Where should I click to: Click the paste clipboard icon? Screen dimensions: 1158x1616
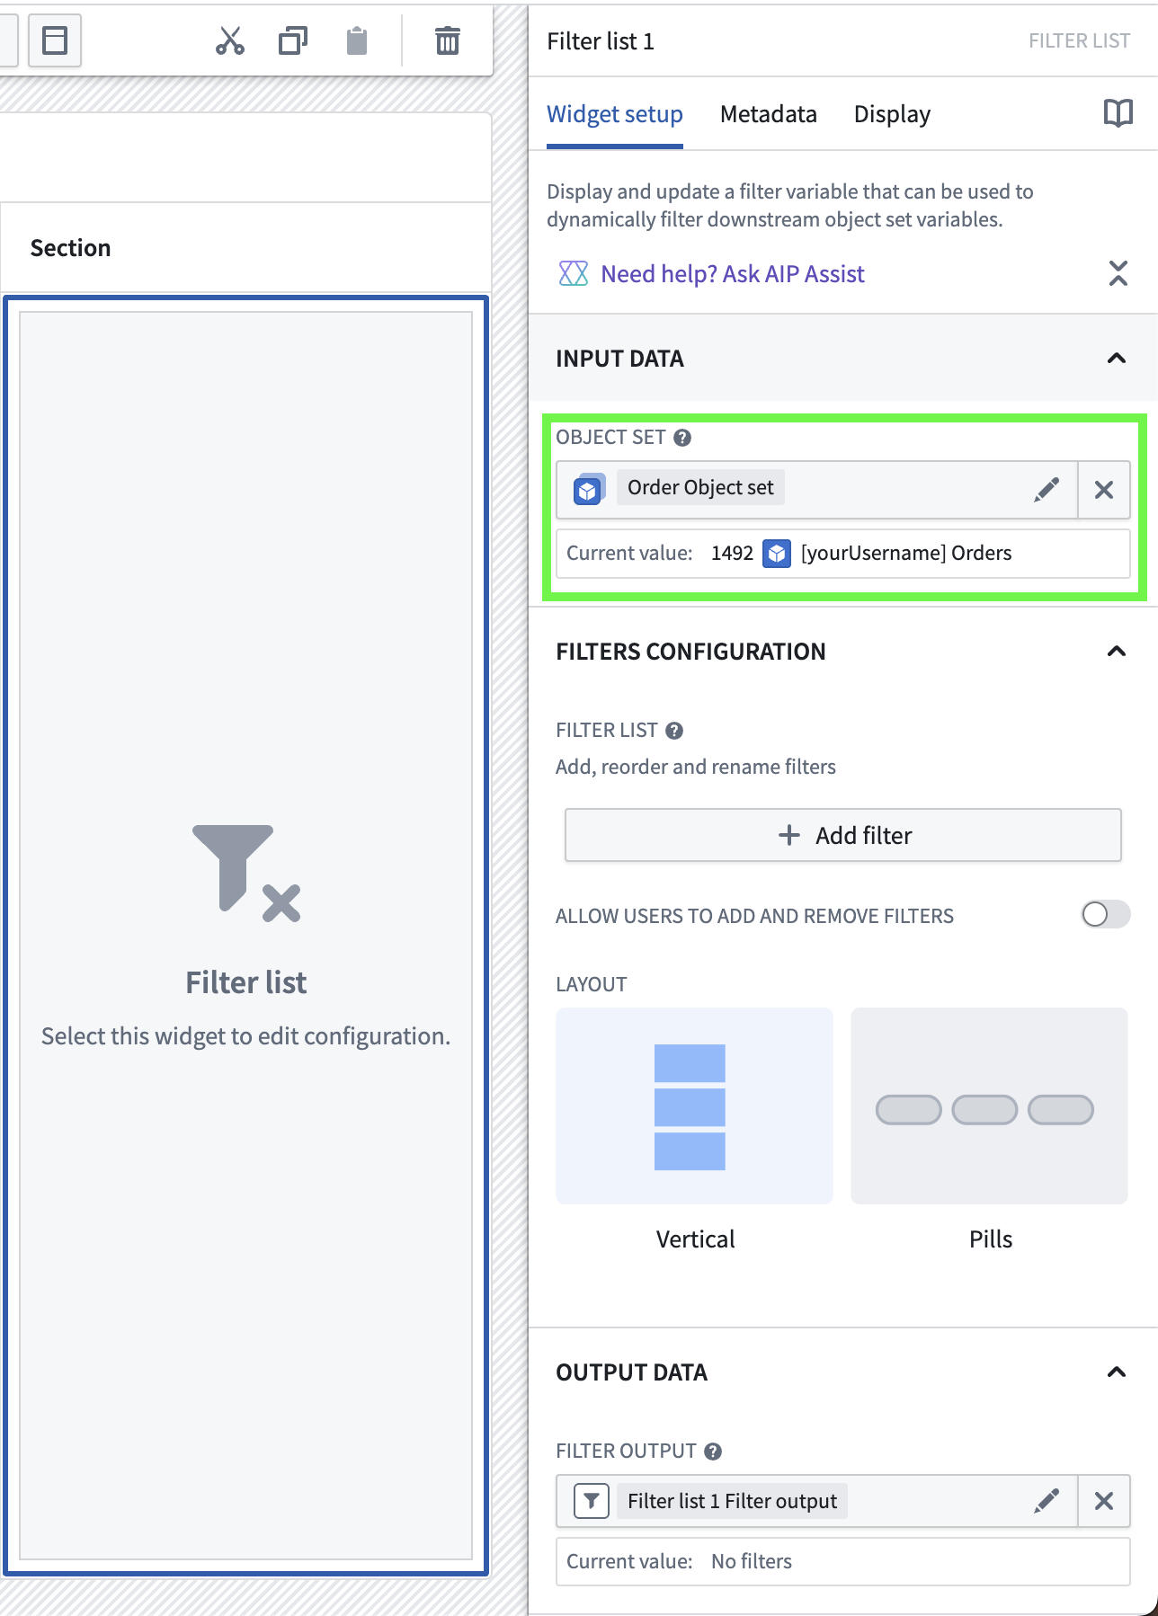coord(357,41)
